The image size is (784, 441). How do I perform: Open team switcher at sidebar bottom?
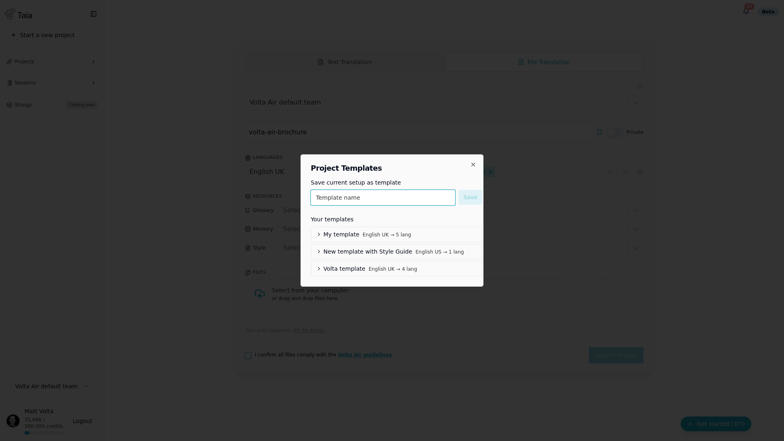[52, 386]
